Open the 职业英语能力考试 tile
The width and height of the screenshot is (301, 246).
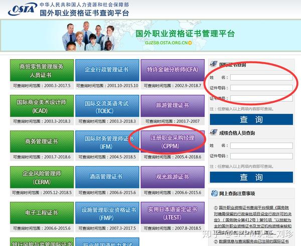(107, 242)
